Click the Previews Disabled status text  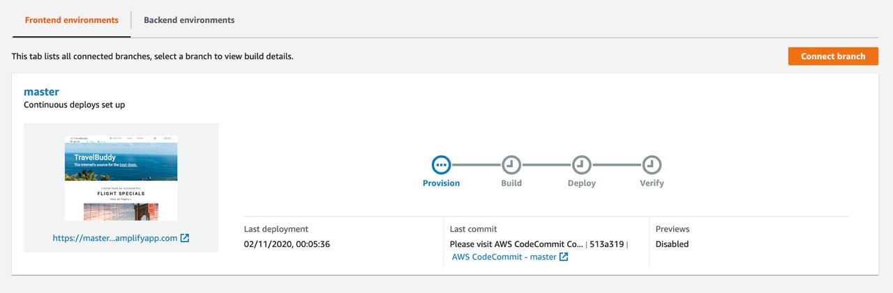click(x=672, y=244)
